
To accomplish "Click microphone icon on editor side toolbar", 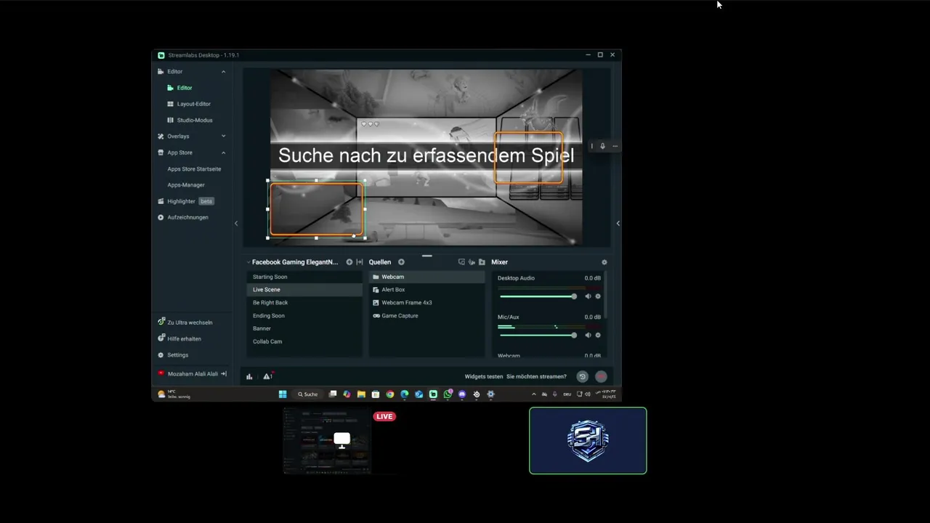I will coord(602,146).
